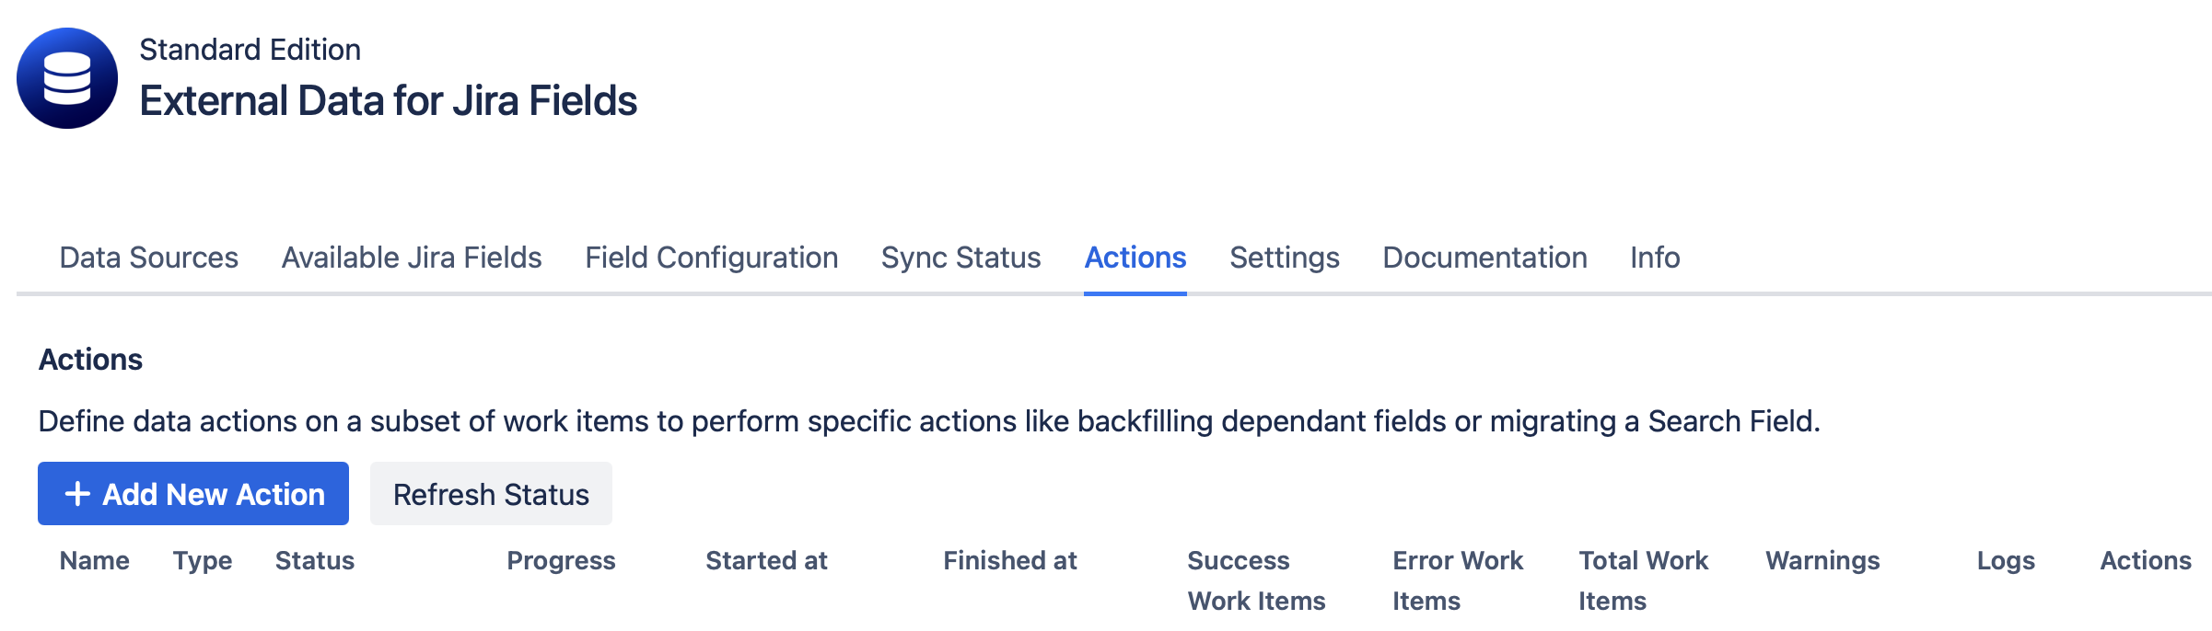The height and width of the screenshot is (631, 2212).
Task: Click the plus icon on Add New Action
Action: [x=78, y=494]
